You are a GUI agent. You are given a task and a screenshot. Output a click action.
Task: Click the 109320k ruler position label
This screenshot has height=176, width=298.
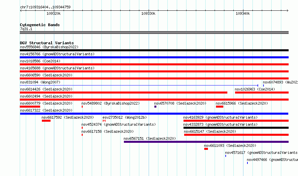click(x=54, y=13)
